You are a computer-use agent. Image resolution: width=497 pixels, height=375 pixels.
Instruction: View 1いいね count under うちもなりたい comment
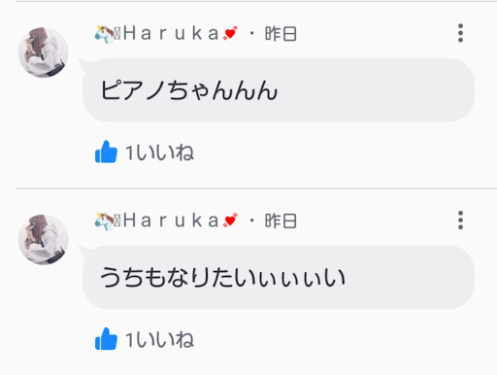click(x=159, y=339)
